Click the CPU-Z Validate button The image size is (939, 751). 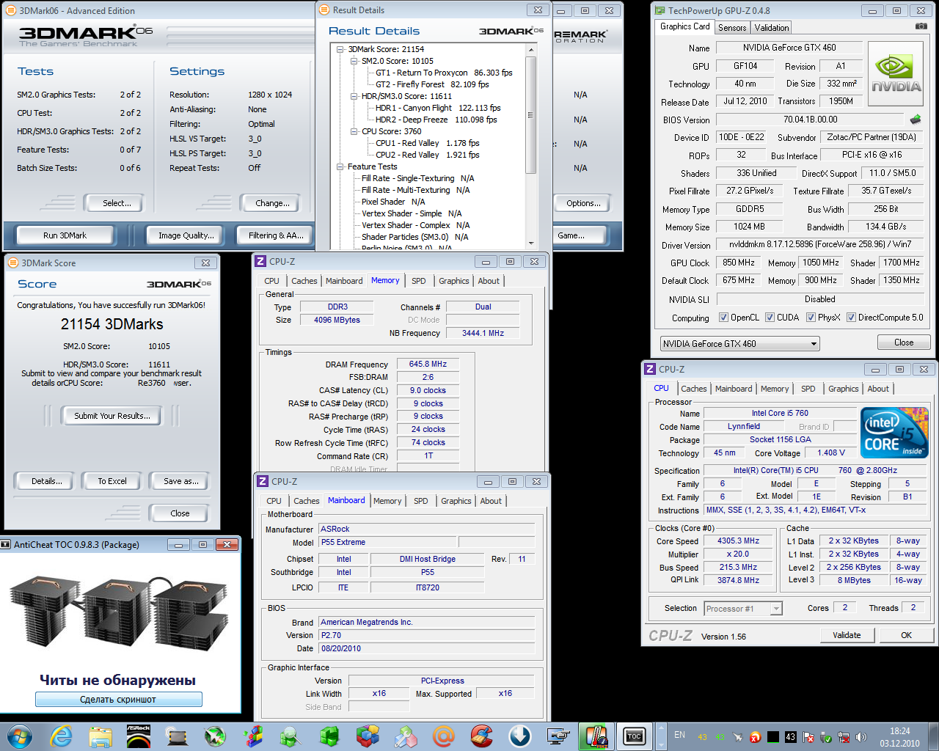tap(847, 635)
